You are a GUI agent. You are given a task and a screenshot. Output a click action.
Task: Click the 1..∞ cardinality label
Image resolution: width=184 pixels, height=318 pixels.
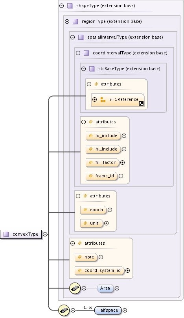tap(88, 307)
